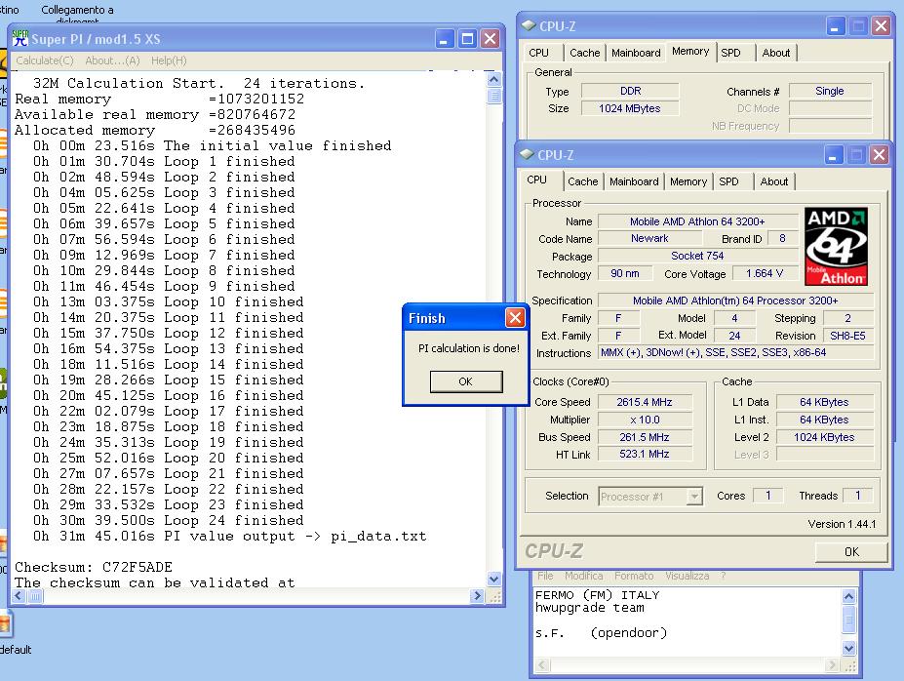This screenshot has height=681, width=904.
Task: Click the memory Type value DDR
Action: click(x=630, y=91)
